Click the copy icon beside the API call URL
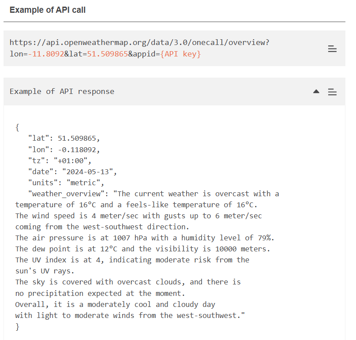This screenshot has width=356, height=340. 332,49
